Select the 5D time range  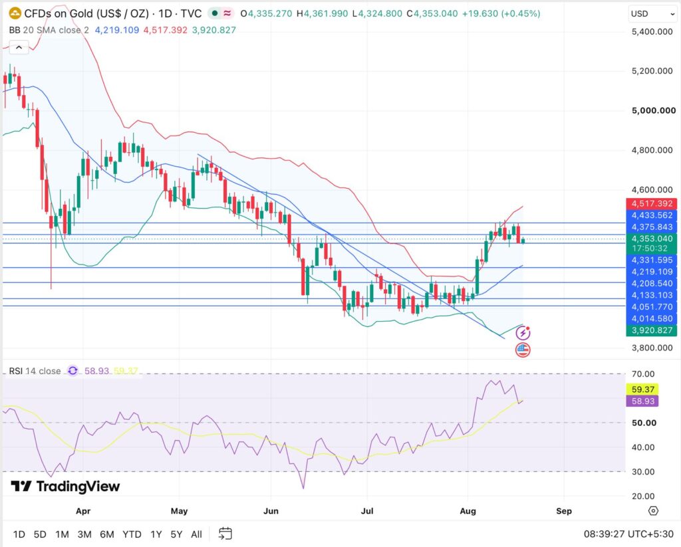pyautogui.click(x=40, y=534)
